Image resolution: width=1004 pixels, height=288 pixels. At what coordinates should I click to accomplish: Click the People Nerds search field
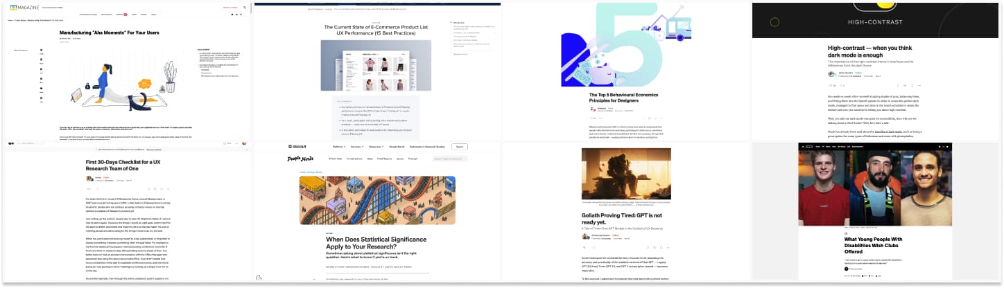pos(449,159)
